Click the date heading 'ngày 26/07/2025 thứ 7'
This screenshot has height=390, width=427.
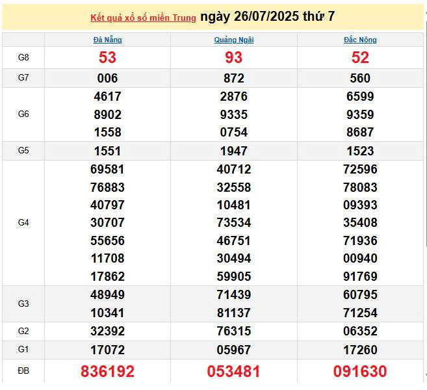[x=267, y=16]
